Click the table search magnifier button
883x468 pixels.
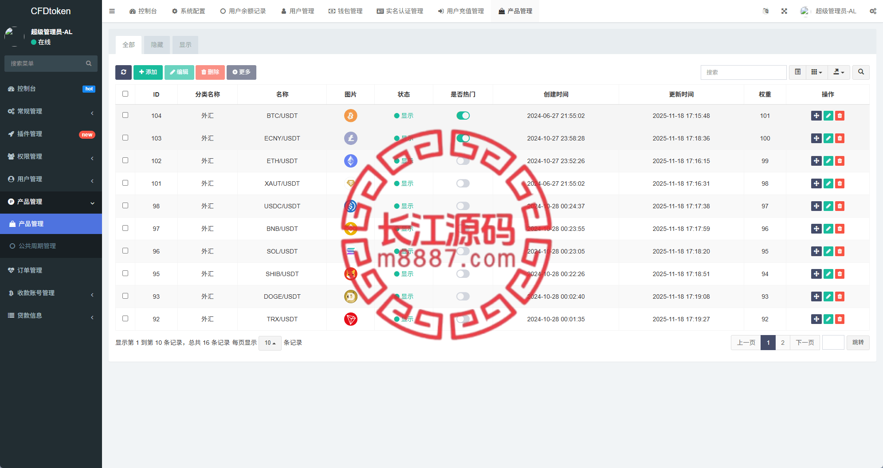861,72
